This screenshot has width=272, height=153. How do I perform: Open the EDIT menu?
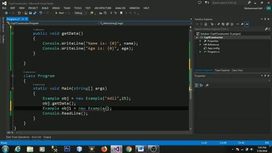point(13,8)
